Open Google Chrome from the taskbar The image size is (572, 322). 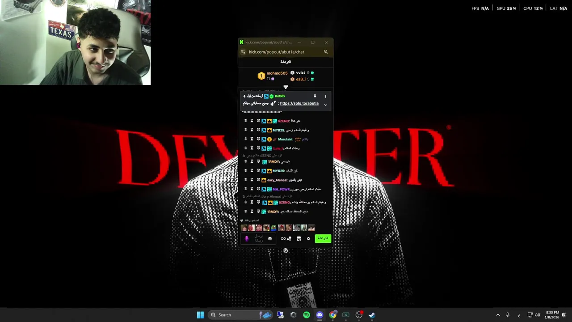332,315
